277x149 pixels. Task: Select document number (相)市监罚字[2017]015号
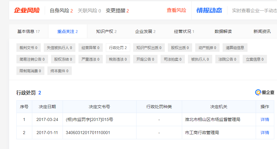[89, 119]
